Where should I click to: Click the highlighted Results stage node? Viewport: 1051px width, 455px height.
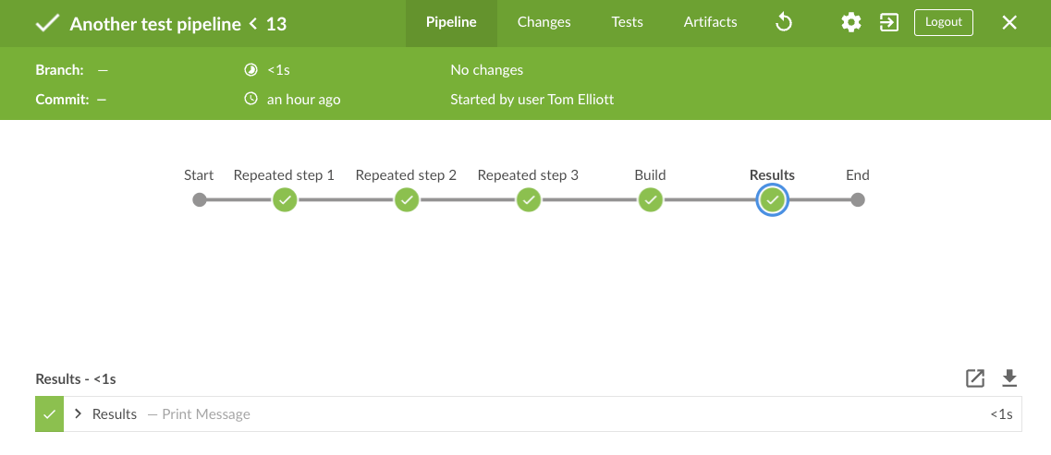tap(772, 199)
